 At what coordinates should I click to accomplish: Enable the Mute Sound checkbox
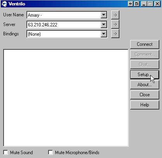(6, 153)
